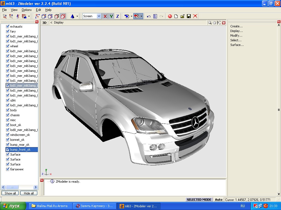Viewport: 281px width, 210px height.
Task: Expand the Modify... command group
Action: (x=236, y=36)
